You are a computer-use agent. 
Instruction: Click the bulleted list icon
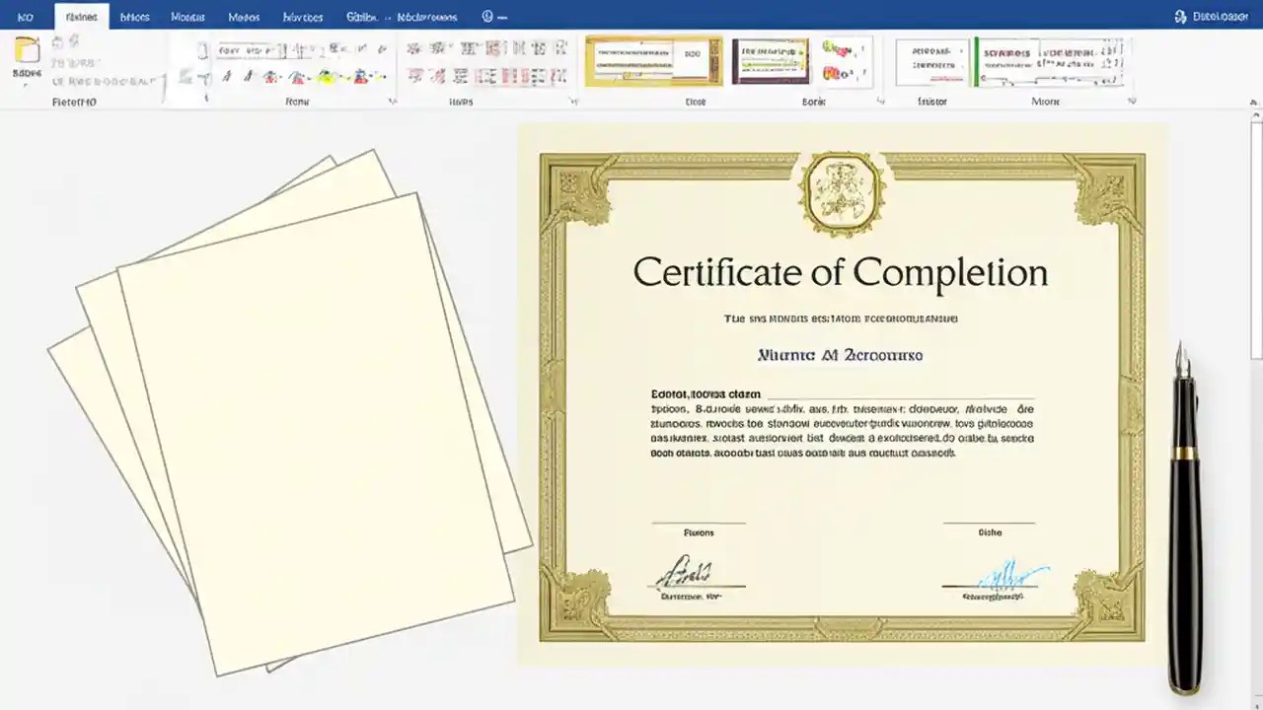(x=414, y=45)
